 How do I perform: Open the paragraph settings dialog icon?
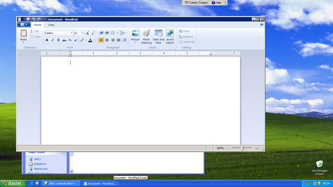(x=125, y=40)
